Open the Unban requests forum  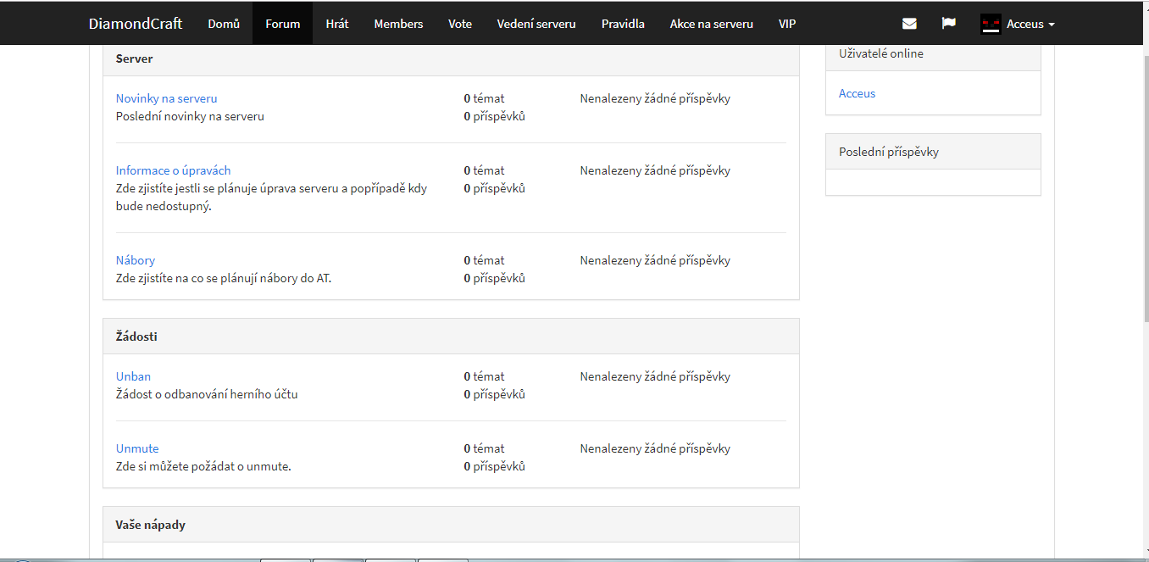coord(133,376)
